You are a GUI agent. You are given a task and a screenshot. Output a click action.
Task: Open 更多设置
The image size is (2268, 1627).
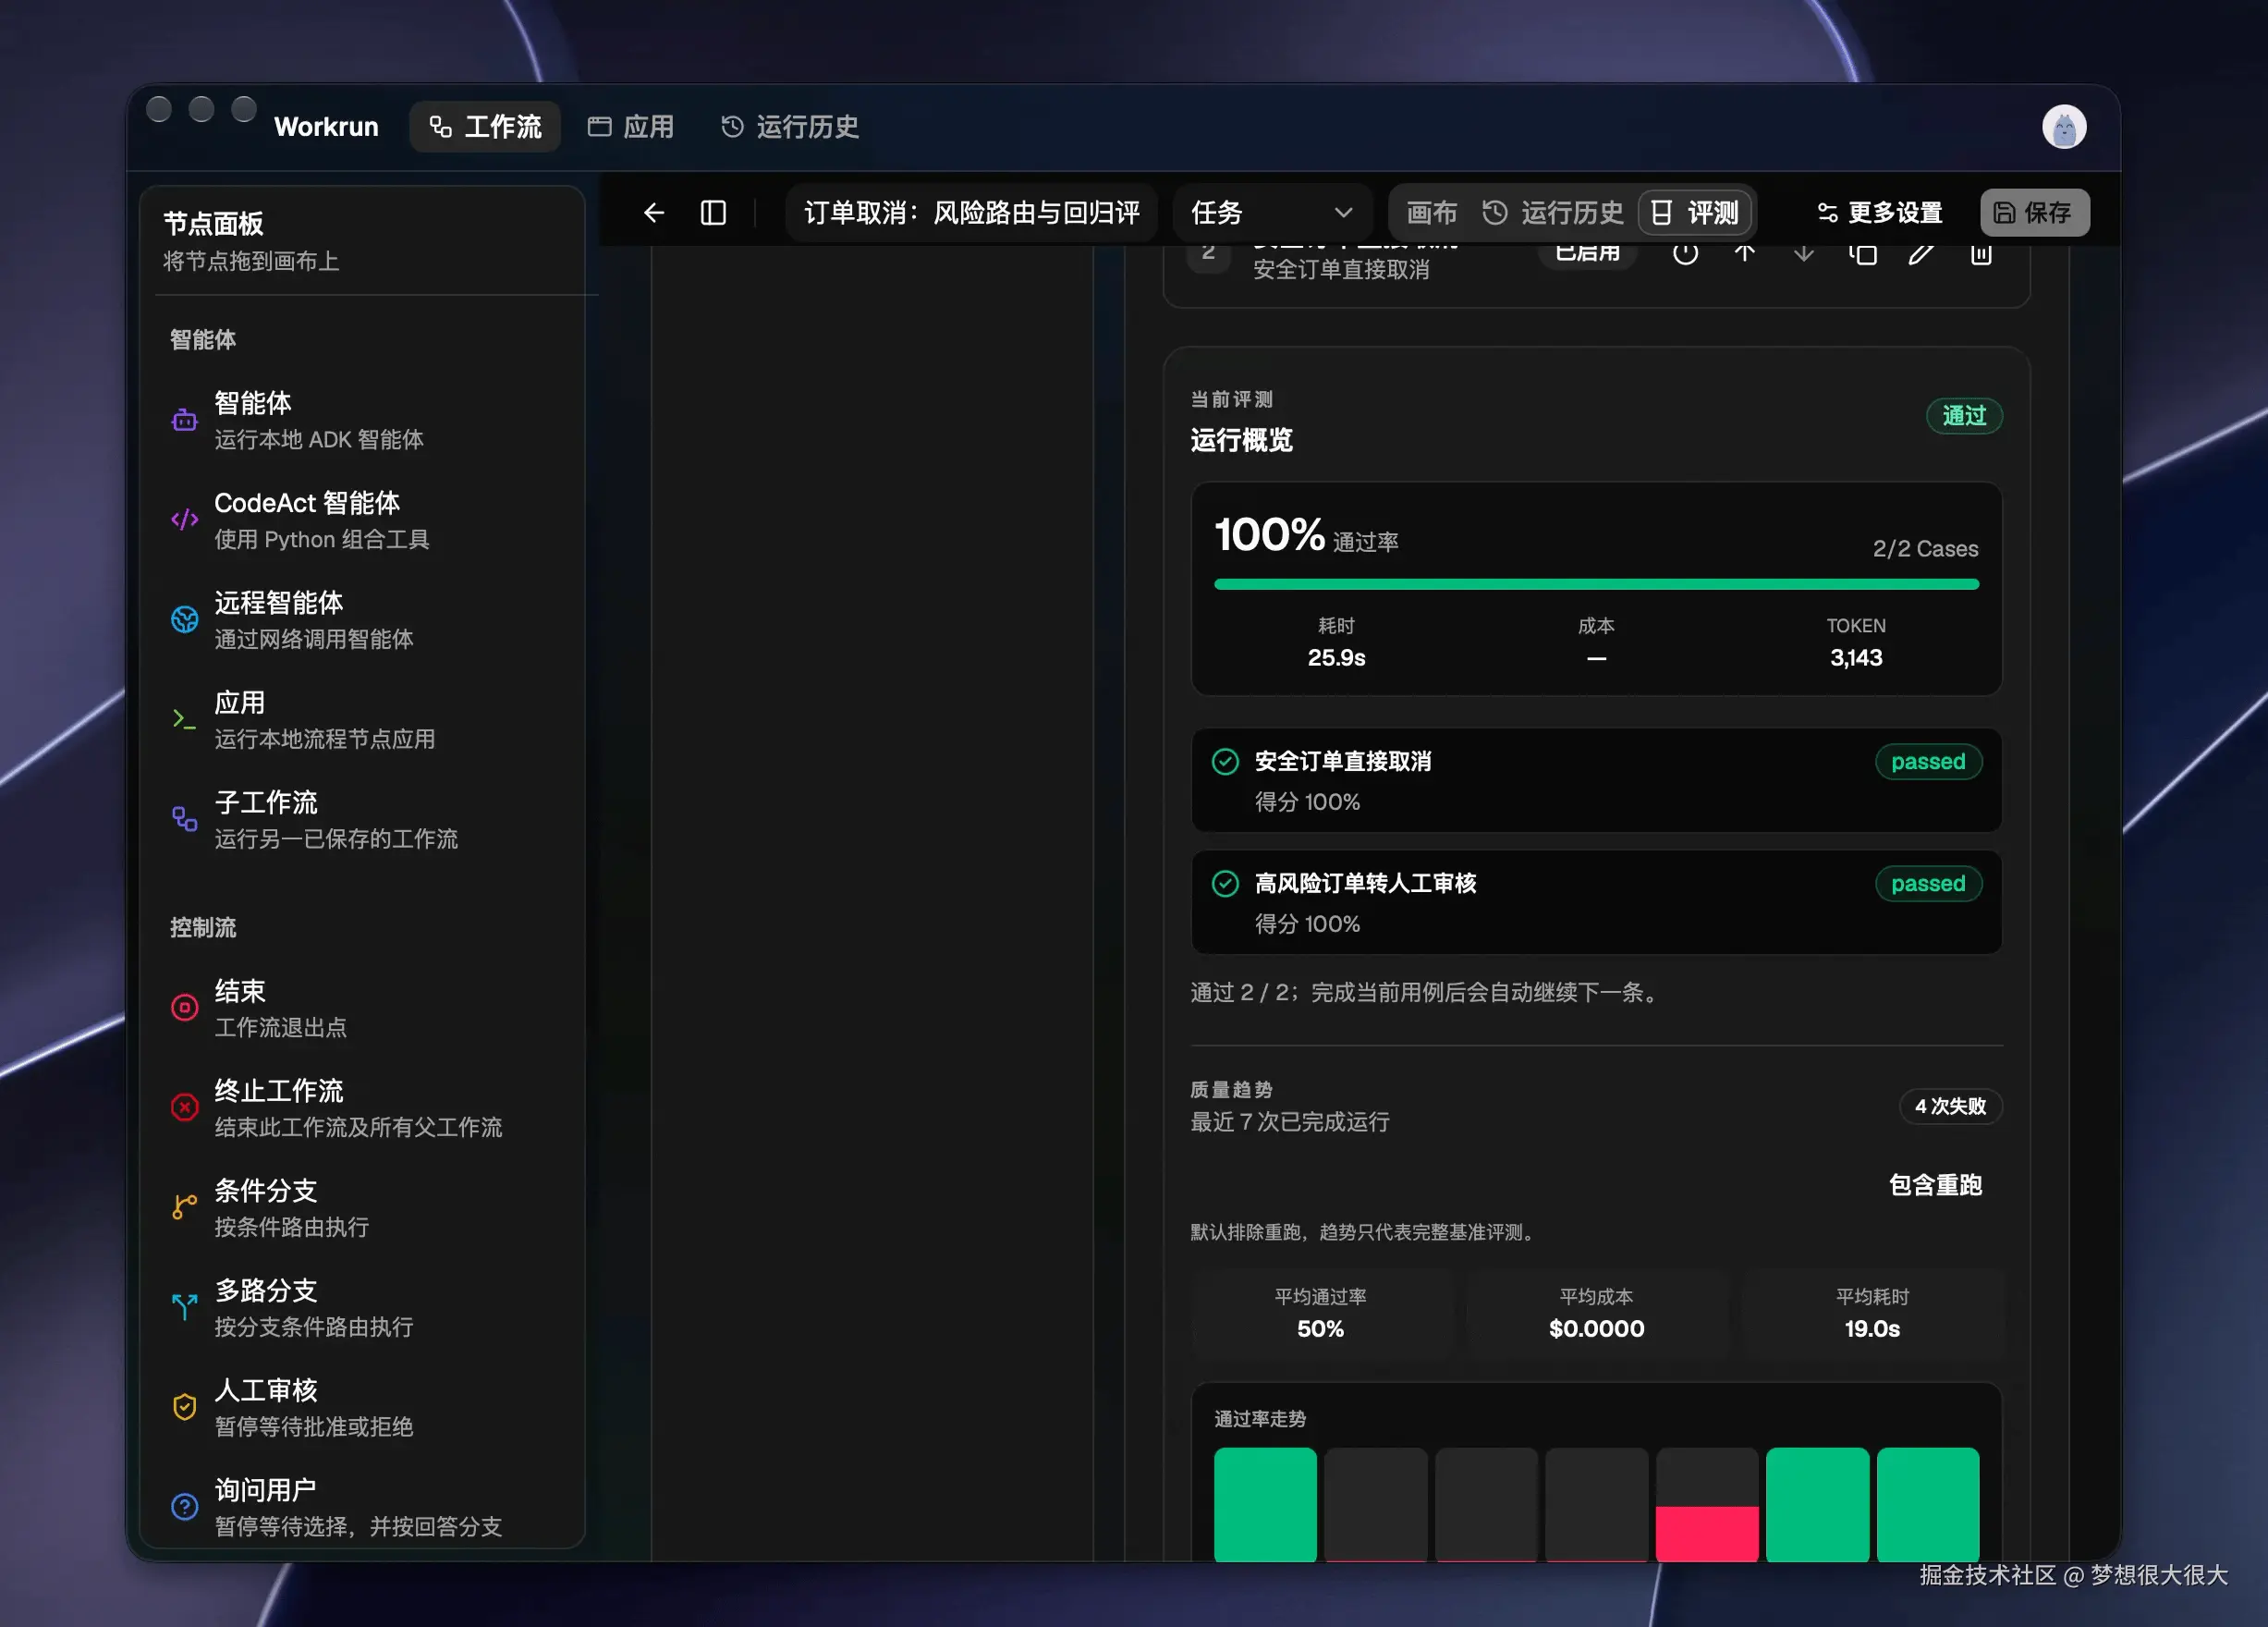click(x=1879, y=213)
